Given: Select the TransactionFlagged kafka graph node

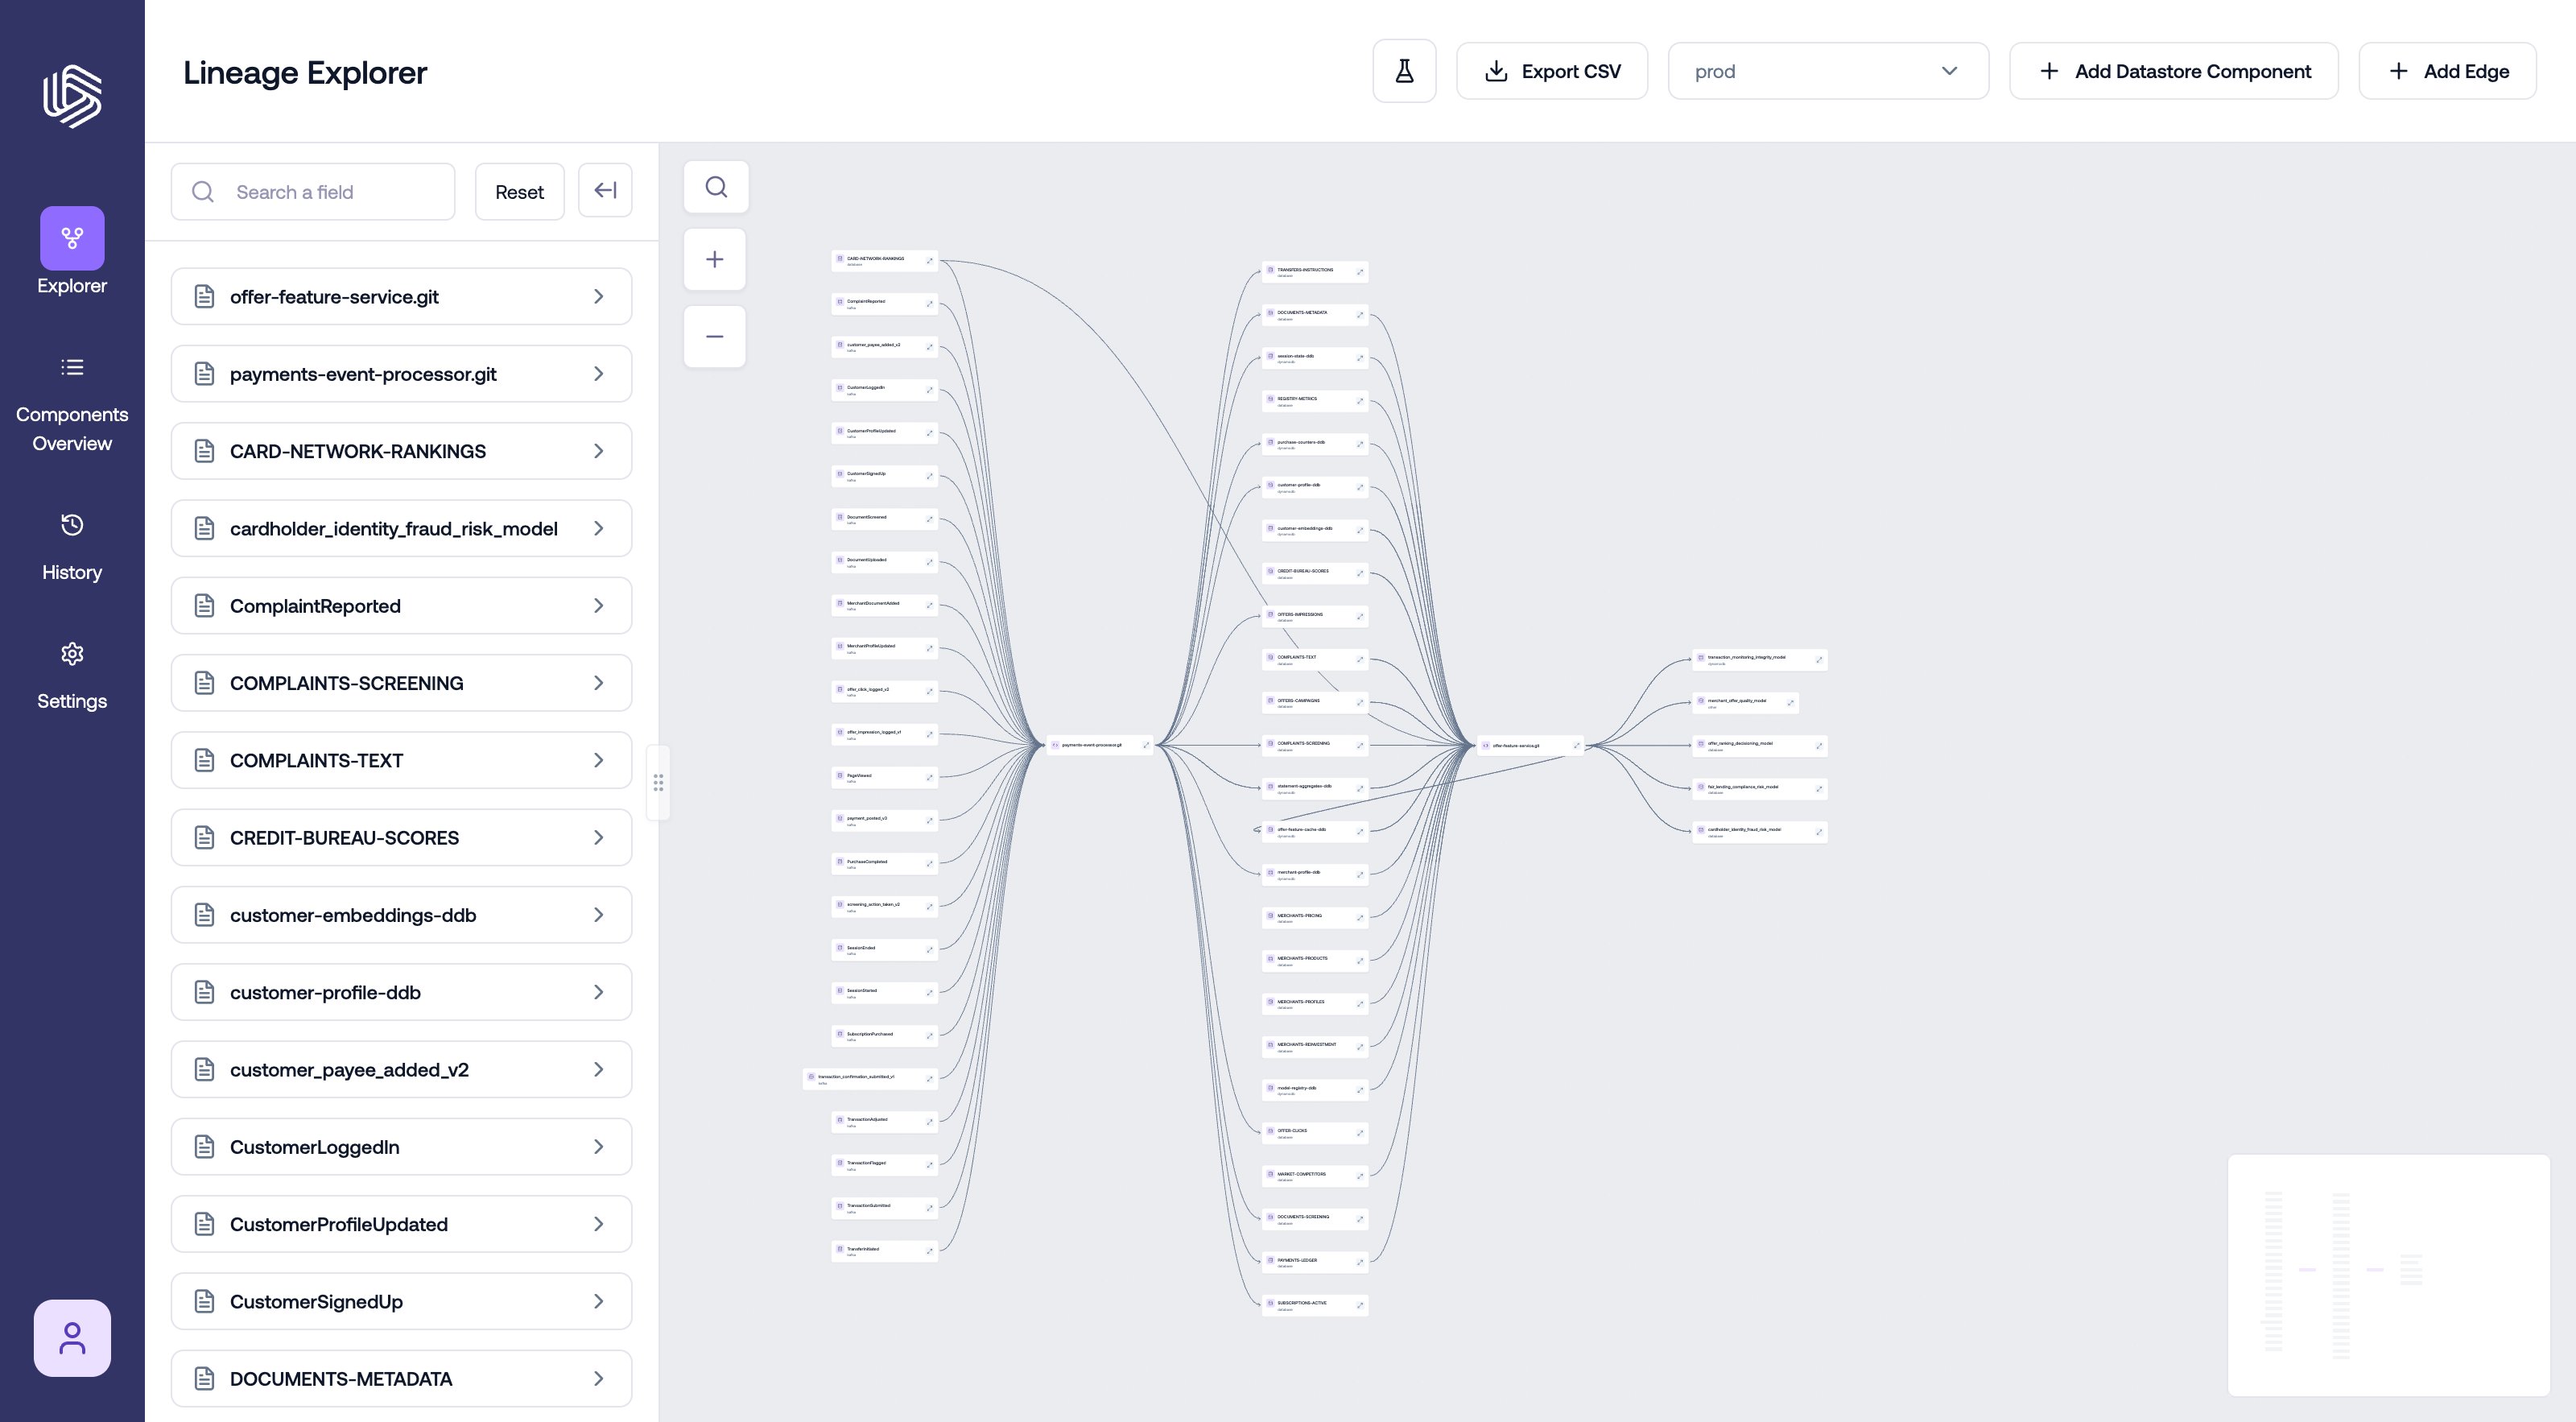Looking at the screenshot, I should pos(884,1165).
